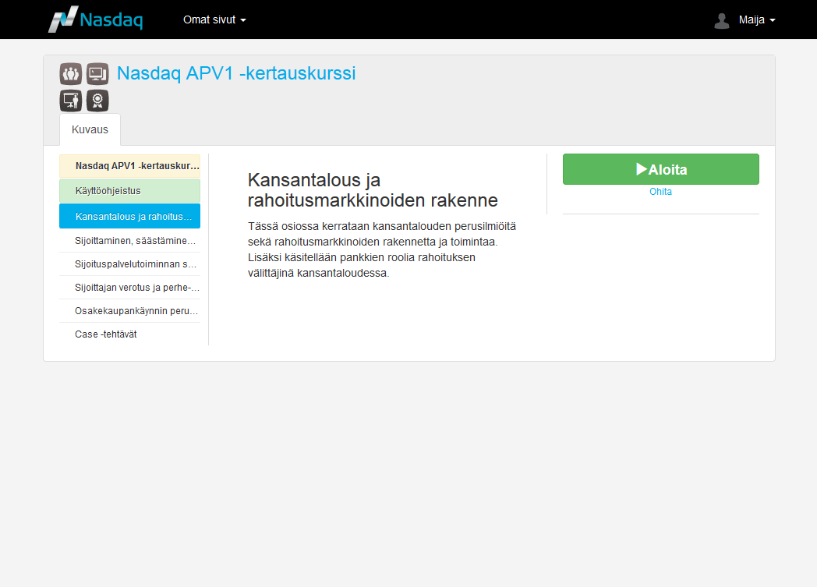This screenshot has height=587, width=817.
Task: Open Osakekaupankäynnin peru... section
Action: click(129, 311)
